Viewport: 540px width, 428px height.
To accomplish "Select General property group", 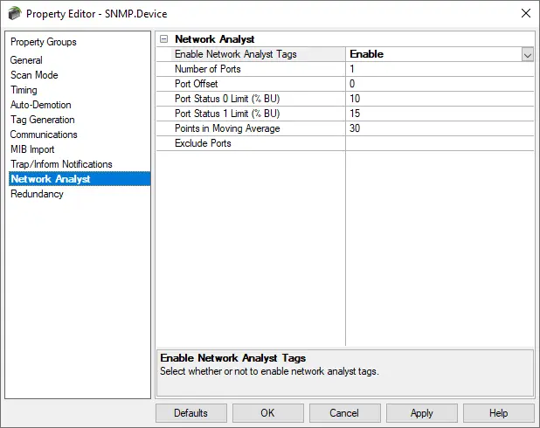I will [26, 60].
